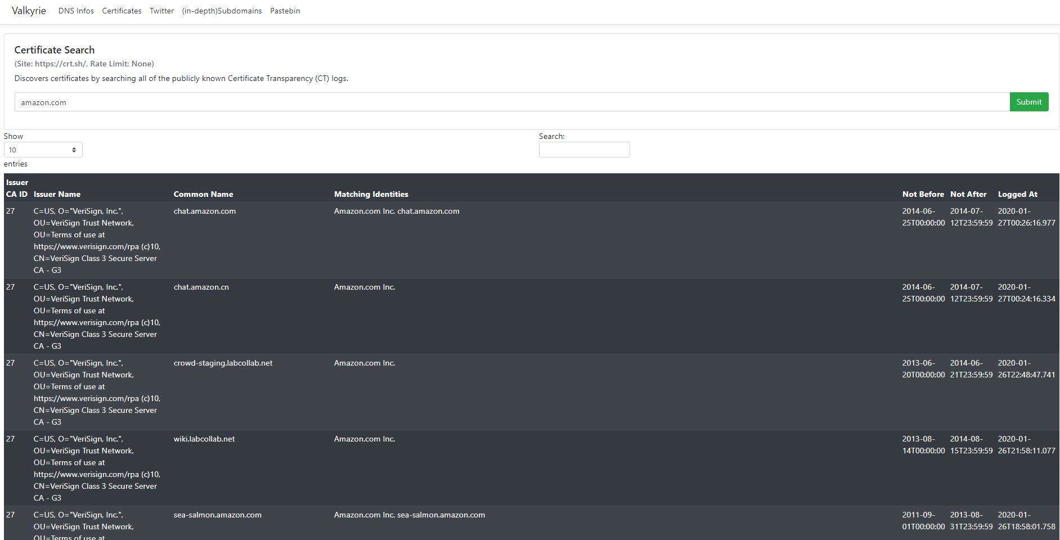Sort by Issuer CA ID column

[17, 188]
